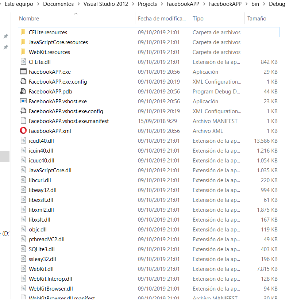
Task: Sort by the Tamaño column header
Action: click(x=256, y=19)
